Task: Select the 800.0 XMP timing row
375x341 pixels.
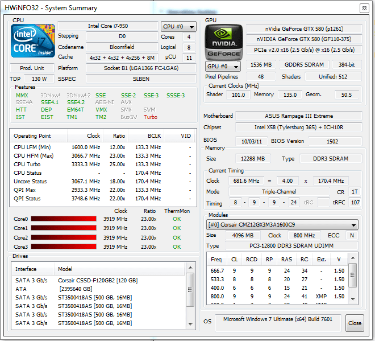Action: pos(277,297)
